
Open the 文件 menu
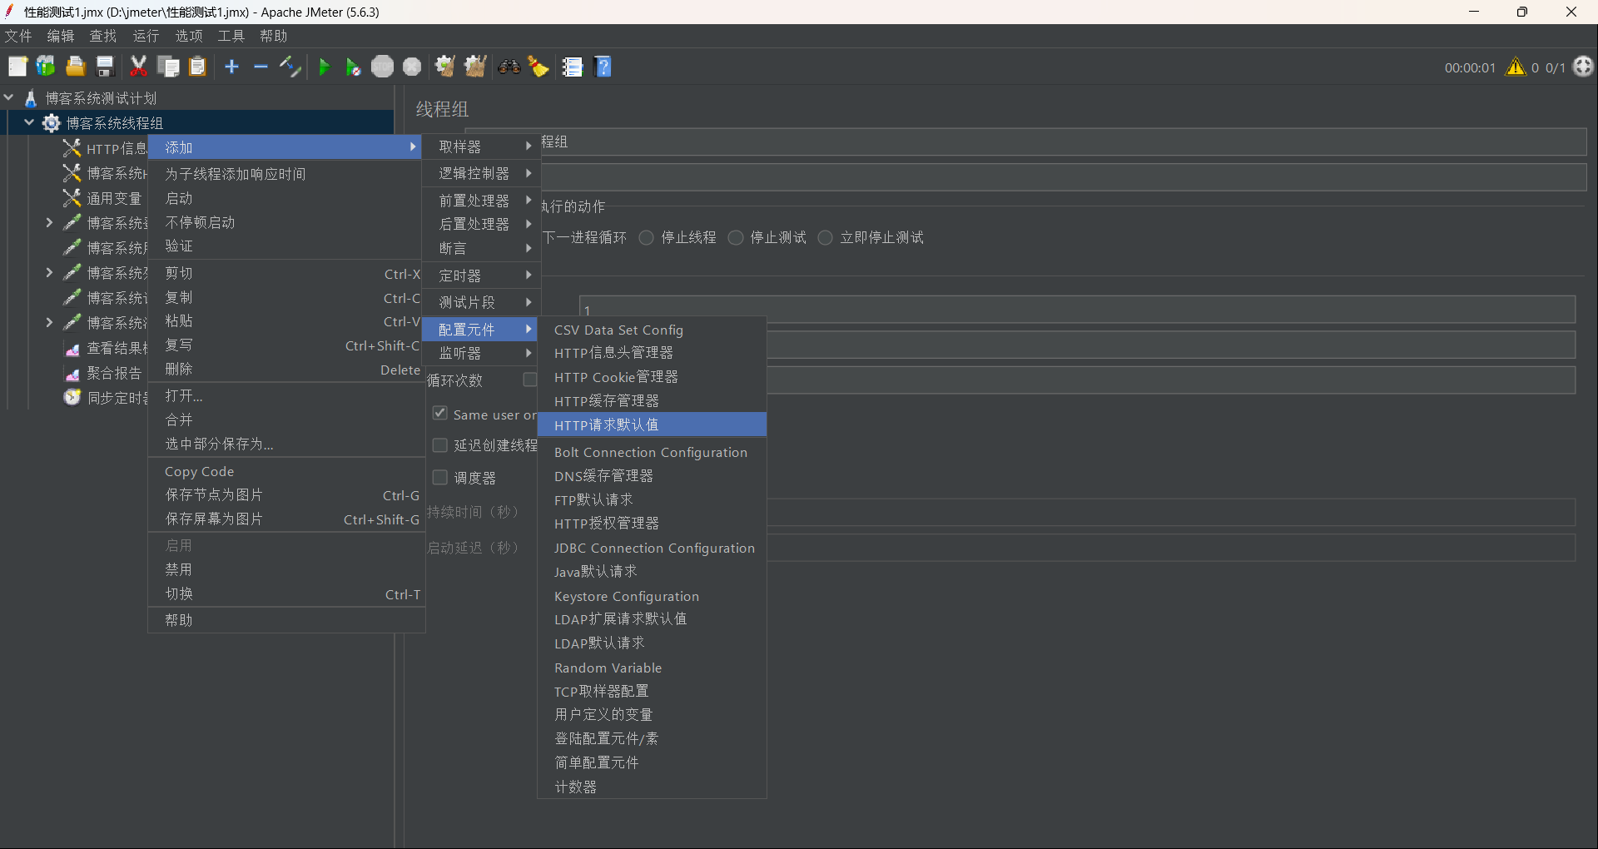coord(18,36)
